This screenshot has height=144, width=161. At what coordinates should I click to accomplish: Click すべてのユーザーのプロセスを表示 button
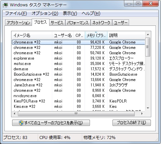pos(51,123)
